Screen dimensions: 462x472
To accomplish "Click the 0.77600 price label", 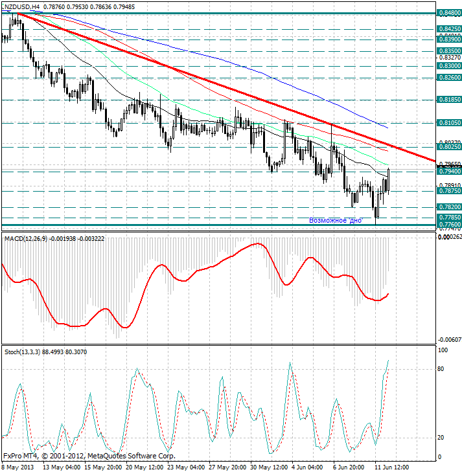I will (449, 225).
